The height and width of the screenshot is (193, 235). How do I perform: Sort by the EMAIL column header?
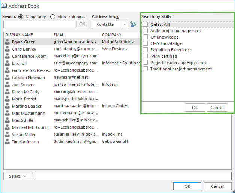tap(59, 35)
